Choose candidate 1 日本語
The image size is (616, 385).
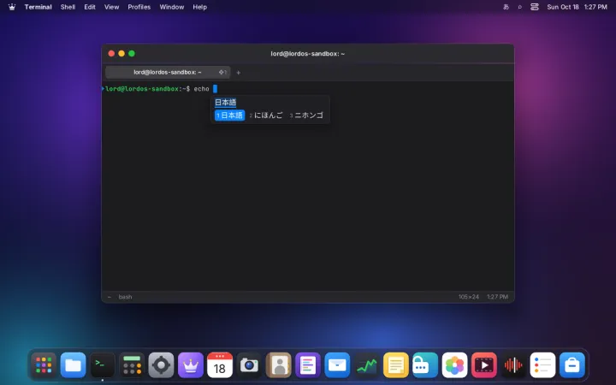(x=230, y=115)
